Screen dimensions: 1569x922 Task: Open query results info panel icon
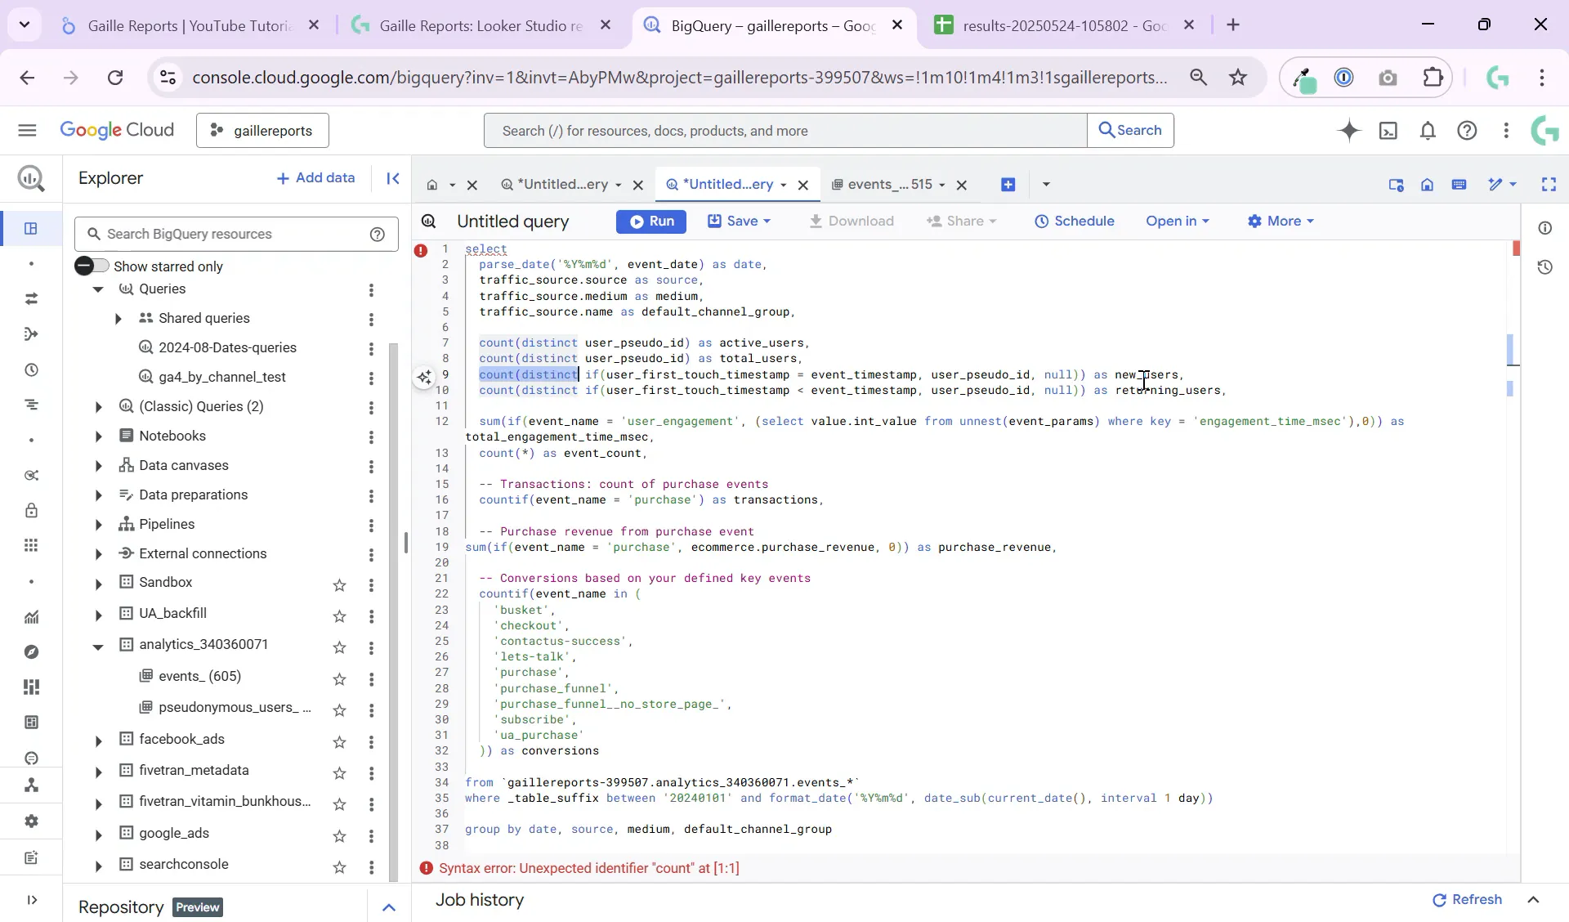point(1547,229)
